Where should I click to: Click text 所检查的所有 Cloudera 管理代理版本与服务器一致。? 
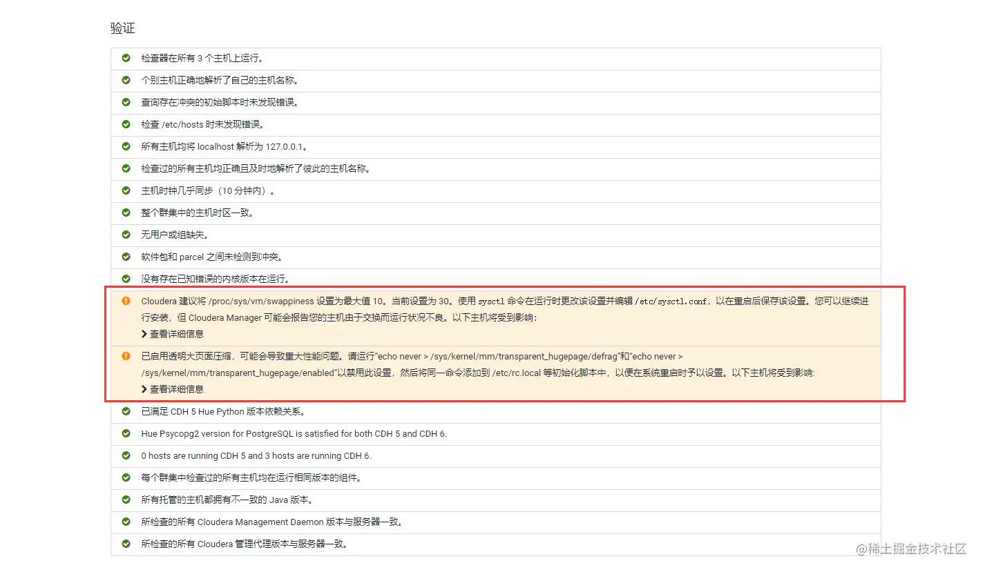point(245,544)
